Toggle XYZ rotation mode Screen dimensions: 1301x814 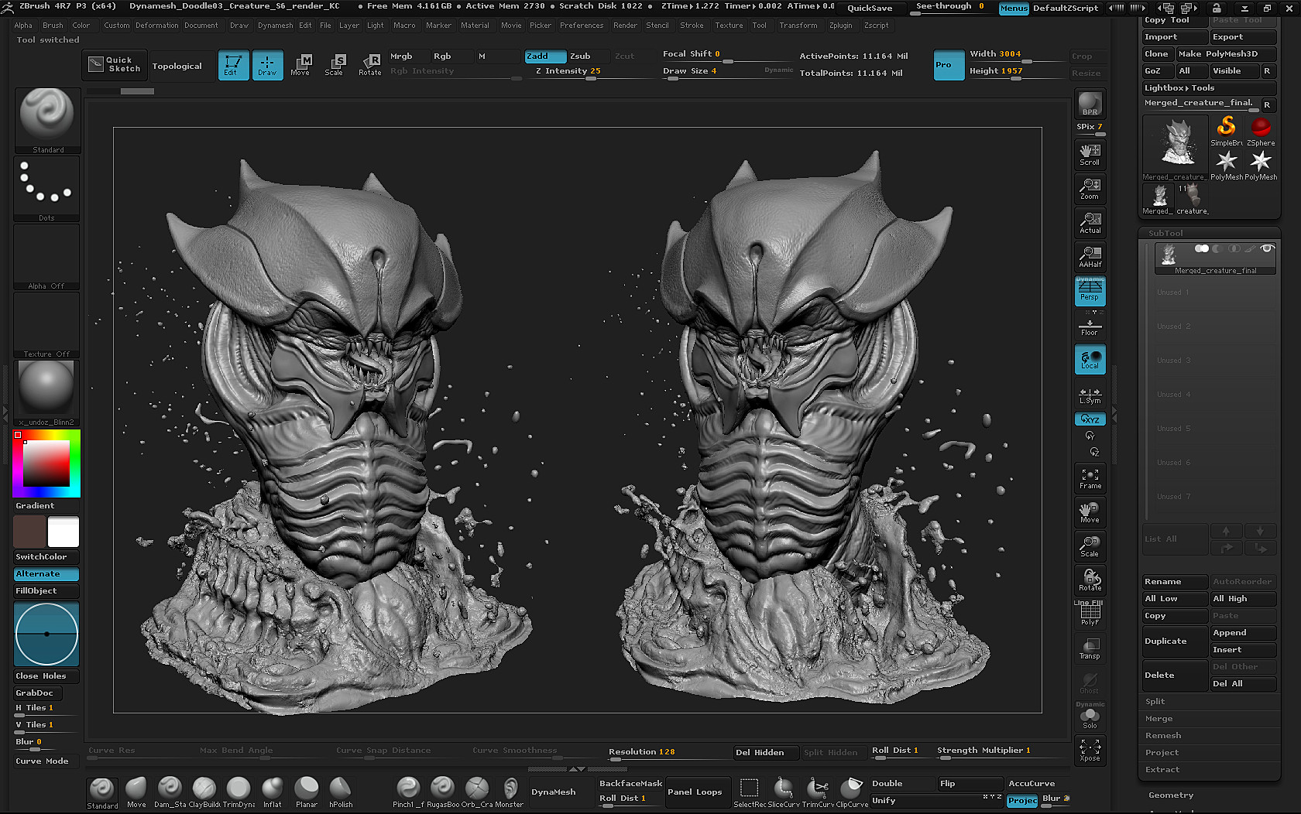click(1090, 419)
